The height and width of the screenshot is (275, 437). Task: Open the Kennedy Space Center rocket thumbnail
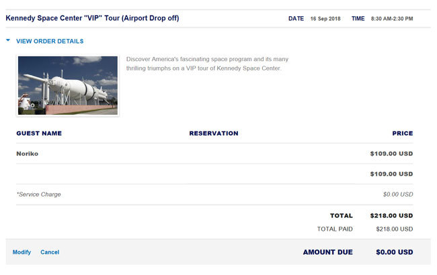tap(68, 86)
